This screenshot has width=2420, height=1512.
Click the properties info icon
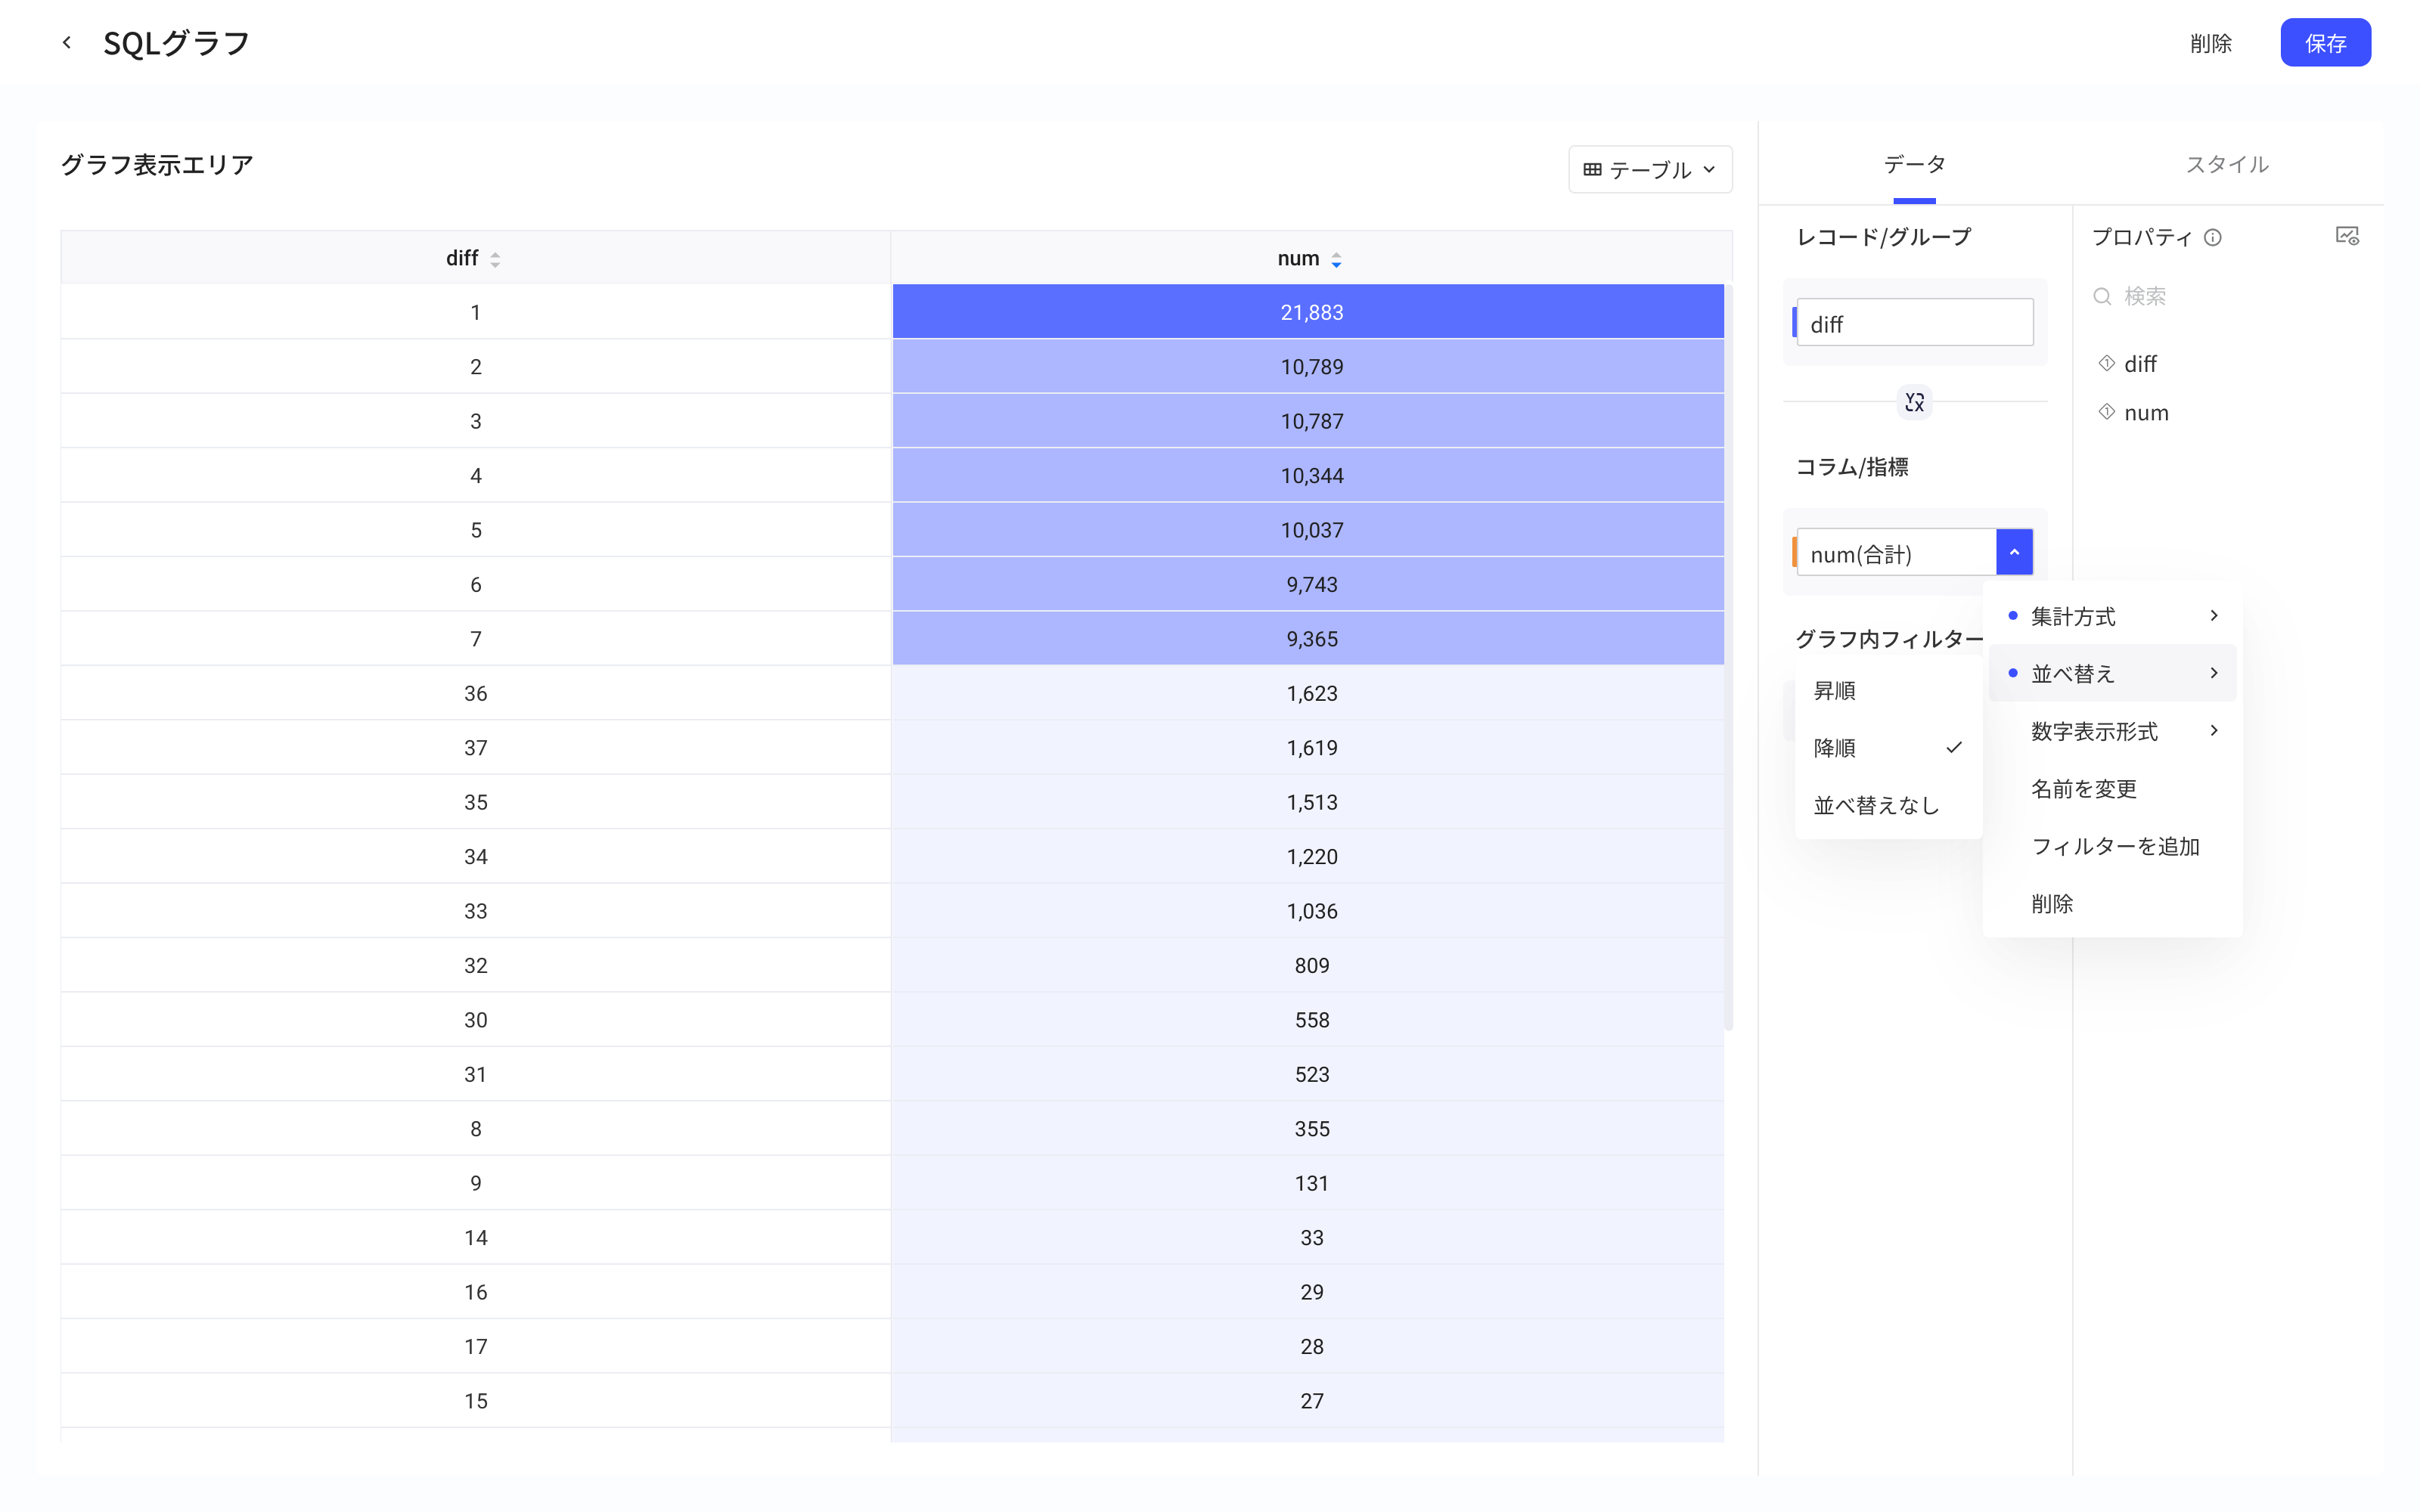tap(2213, 238)
